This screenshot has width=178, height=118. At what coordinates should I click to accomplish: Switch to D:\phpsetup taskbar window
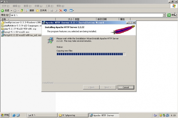pos(73,115)
